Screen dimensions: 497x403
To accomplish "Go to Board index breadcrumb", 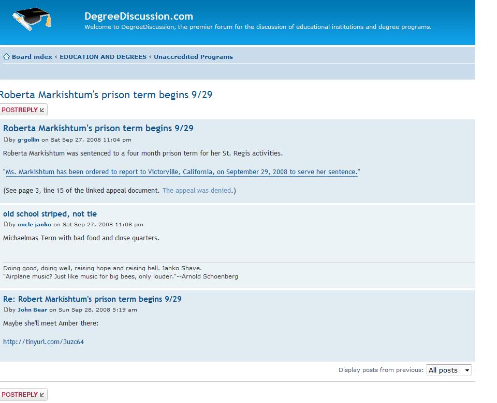I will tap(32, 57).
